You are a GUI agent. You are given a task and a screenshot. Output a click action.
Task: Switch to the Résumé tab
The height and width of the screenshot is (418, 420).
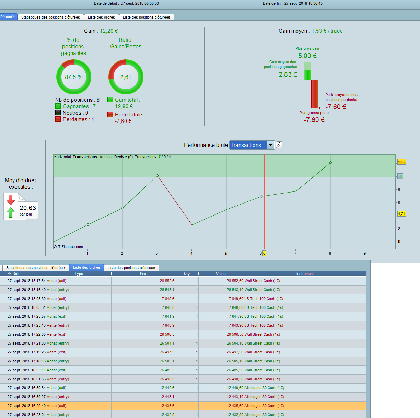(7, 17)
